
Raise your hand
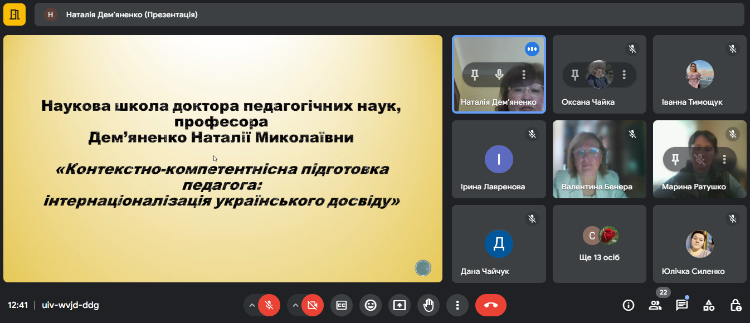[x=428, y=305]
